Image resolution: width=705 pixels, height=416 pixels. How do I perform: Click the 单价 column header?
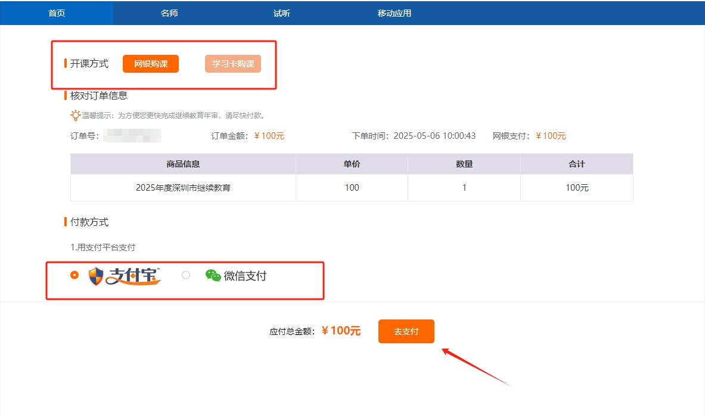[x=352, y=164]
